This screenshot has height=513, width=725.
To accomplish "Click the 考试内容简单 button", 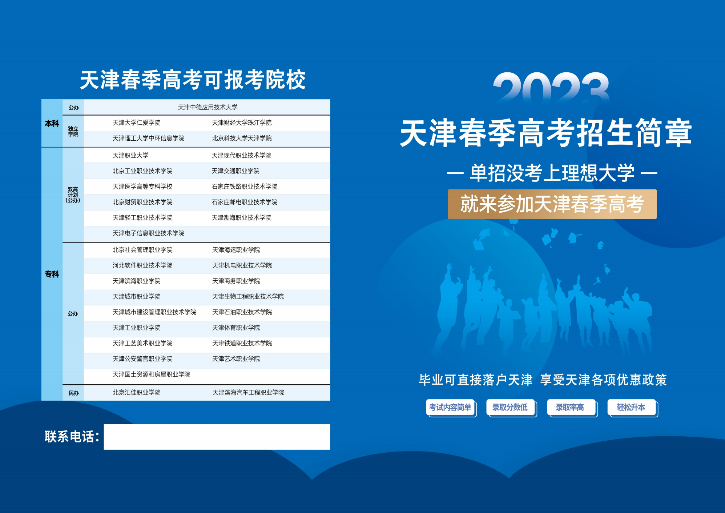I will pos(451,408).
